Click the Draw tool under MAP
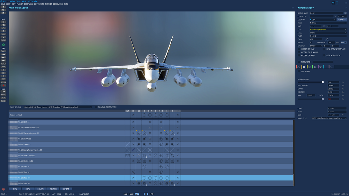The height and width of the screenshot is (196, 349). coord(3,95)
